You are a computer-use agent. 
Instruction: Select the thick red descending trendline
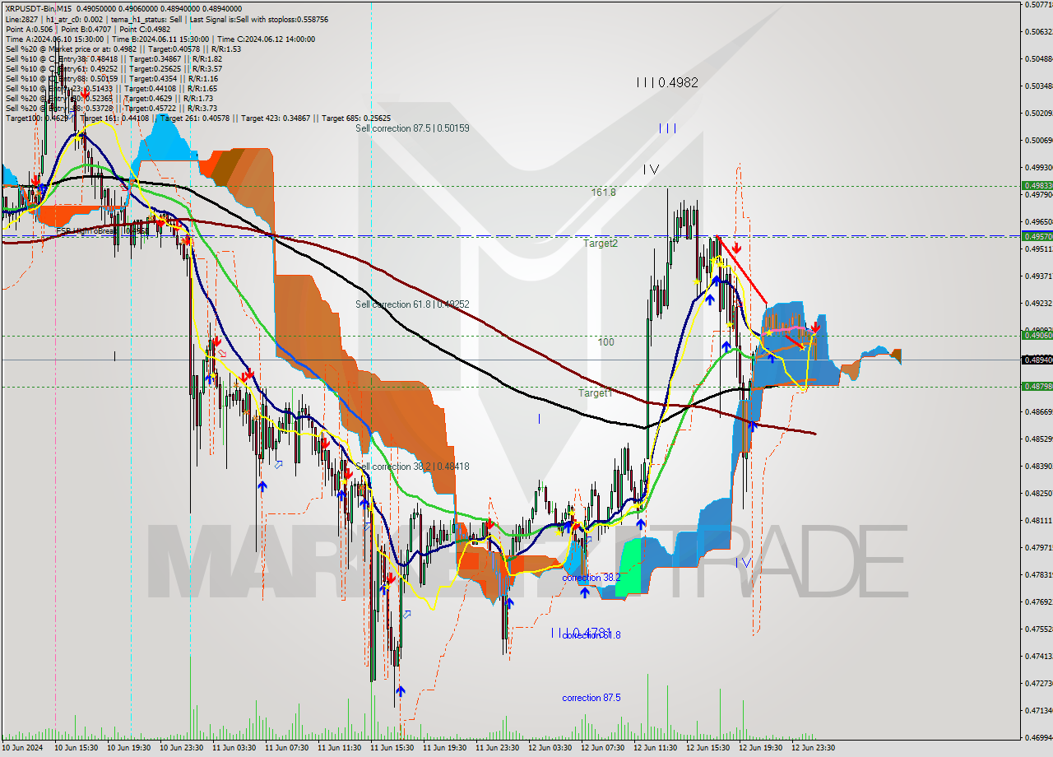(x=742, y=270)
